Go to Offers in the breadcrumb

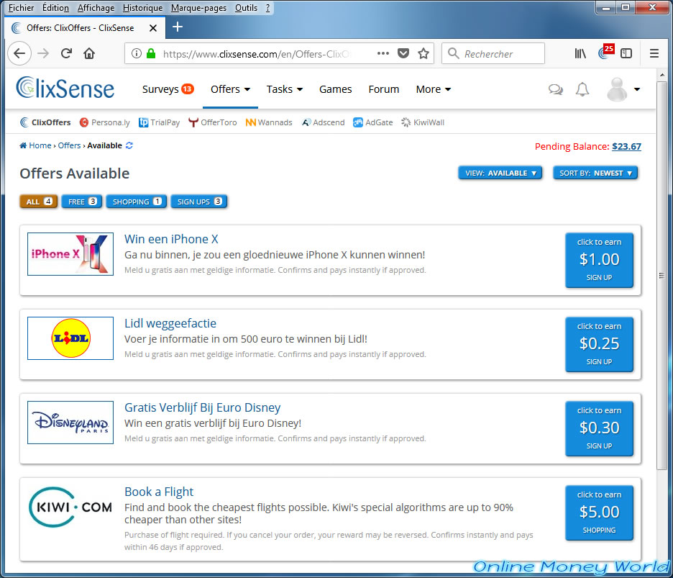69,145
